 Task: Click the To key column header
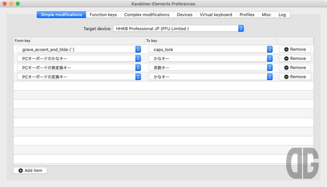211,41
